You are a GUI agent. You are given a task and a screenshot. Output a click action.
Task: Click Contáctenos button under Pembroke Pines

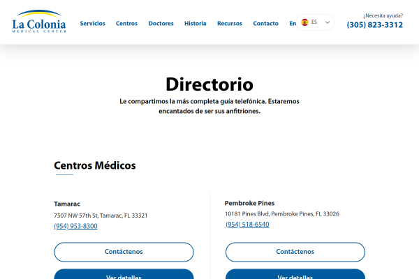(x=295, y=252)
